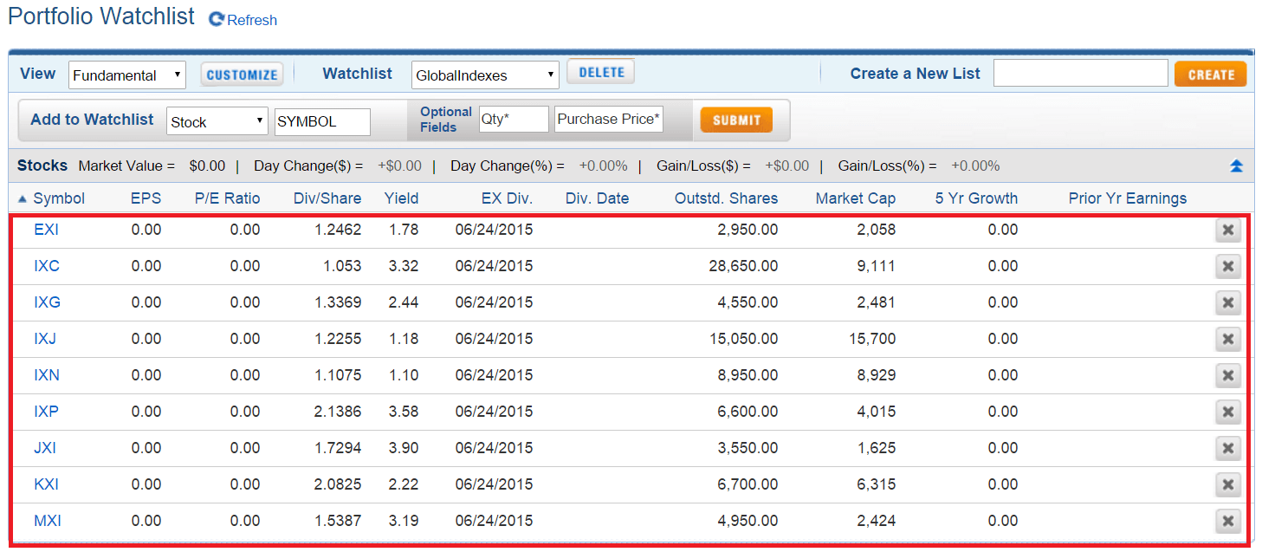
Task: Click the orange Submit button
Action: click(x=736, y=120)
